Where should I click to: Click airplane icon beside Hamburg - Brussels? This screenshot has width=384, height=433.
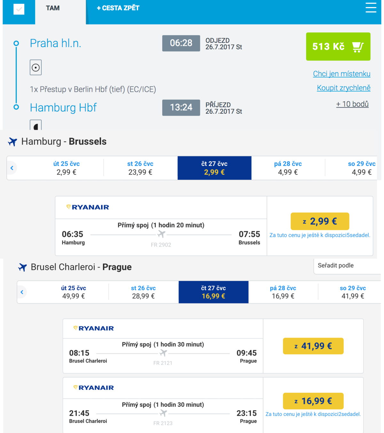13,142
